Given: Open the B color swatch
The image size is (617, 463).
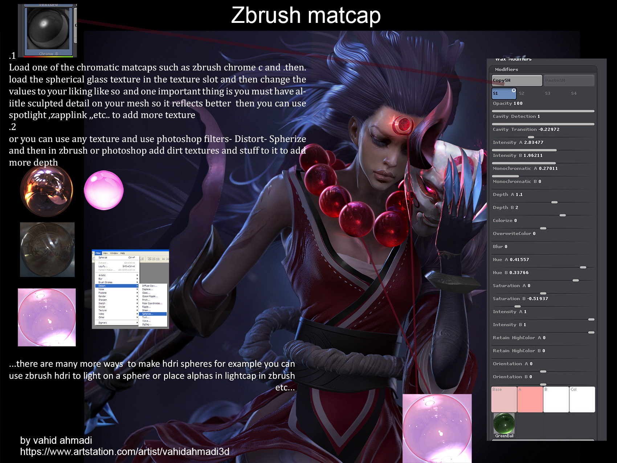Looking at the screenshot, I should tap(556, 399).
